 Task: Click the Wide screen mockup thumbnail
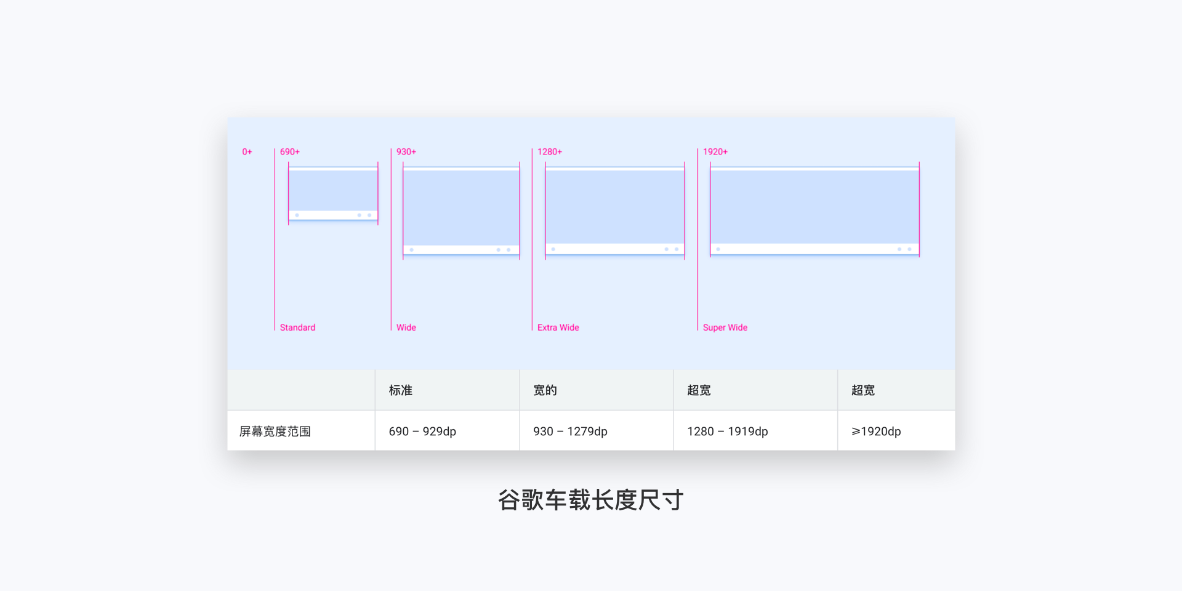[461, 211]
